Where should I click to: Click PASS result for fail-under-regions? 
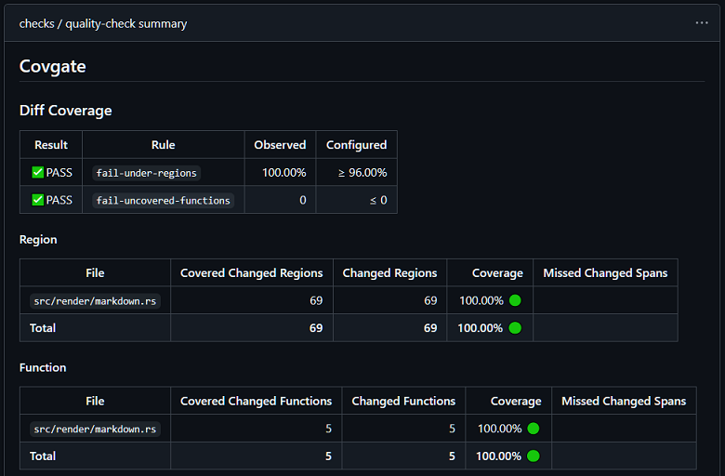(59, 173)
